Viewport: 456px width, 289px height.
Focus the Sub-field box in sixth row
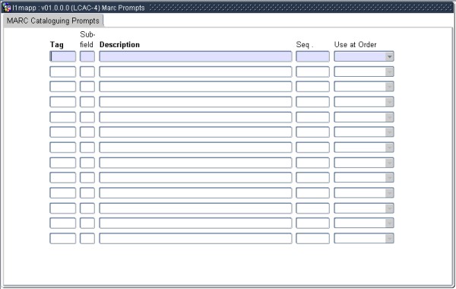point(87,132)
